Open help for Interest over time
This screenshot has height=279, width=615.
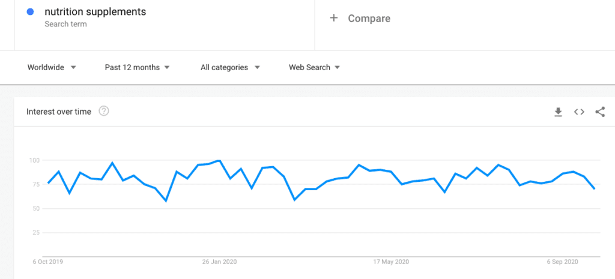[x=103, y=111]
